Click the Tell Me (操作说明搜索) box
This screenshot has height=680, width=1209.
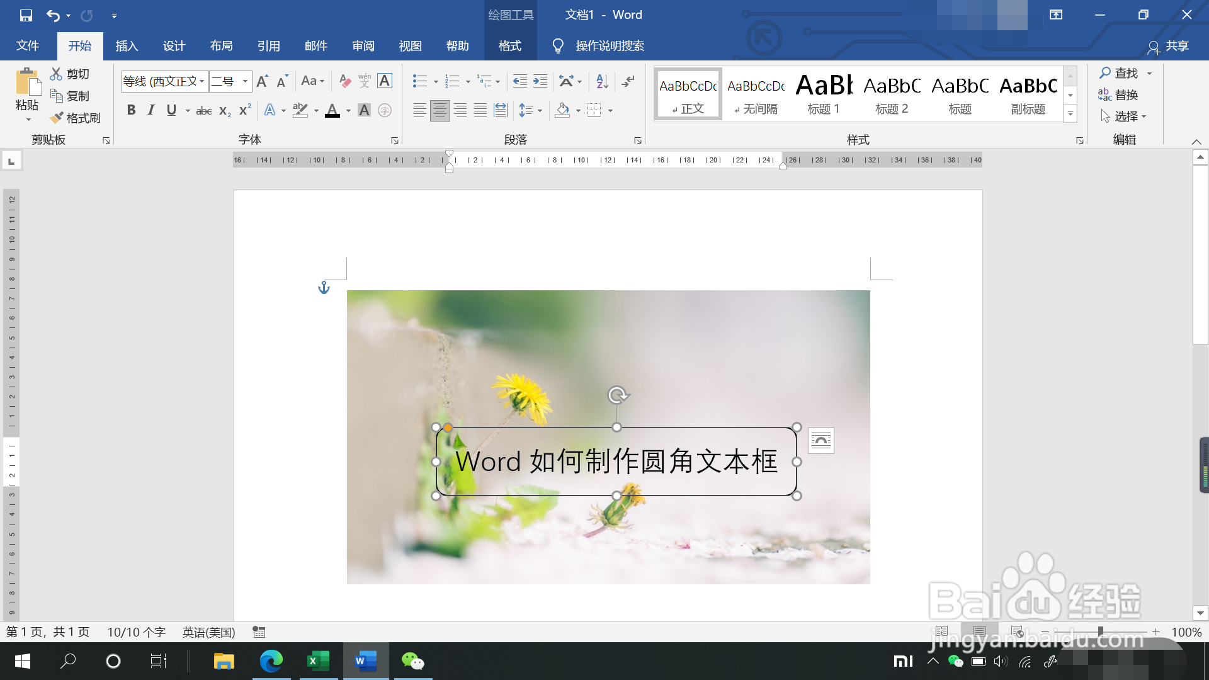[610, 46]
